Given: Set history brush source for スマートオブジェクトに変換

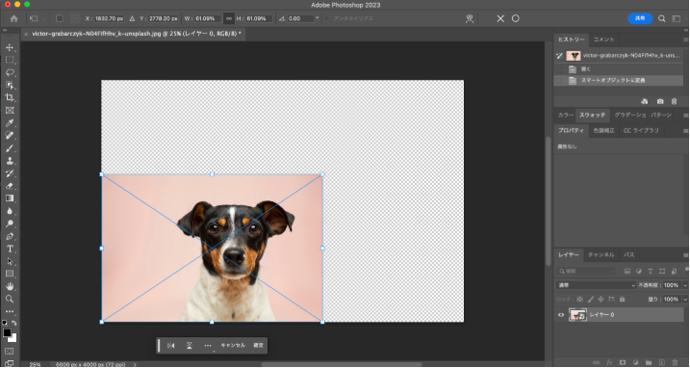Looking at the screenshot, I should tap(559, 81).
